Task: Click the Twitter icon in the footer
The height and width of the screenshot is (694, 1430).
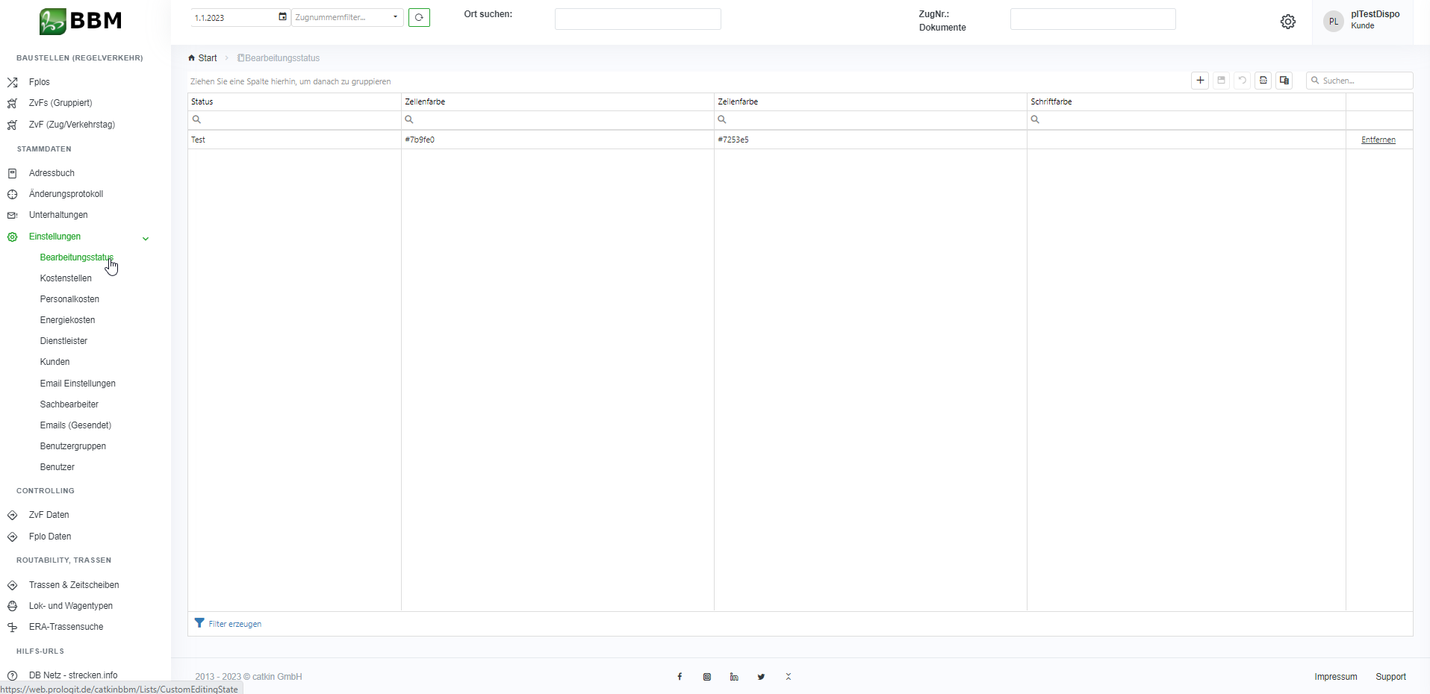Action: 761,677
